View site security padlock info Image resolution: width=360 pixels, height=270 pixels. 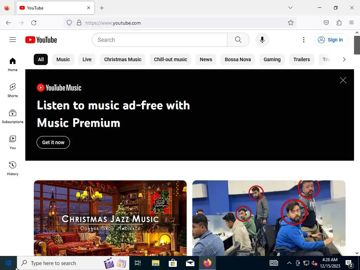coord(79,22)
